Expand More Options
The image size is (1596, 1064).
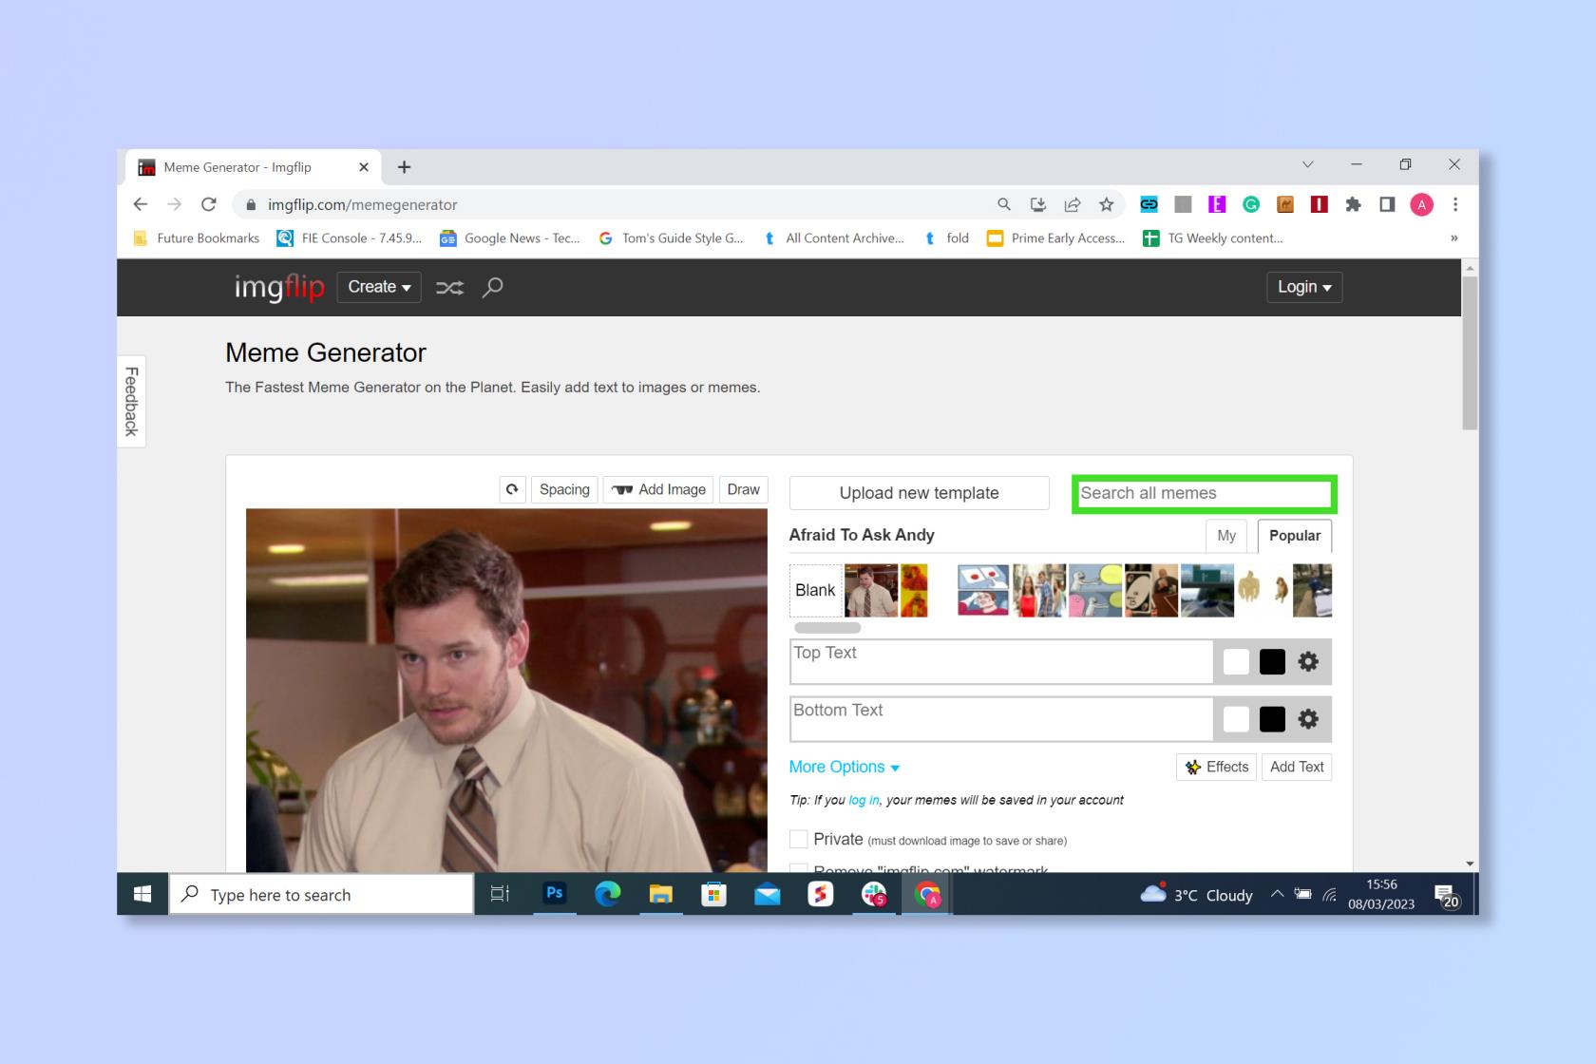pyautogui.click(x=845, y=767)
